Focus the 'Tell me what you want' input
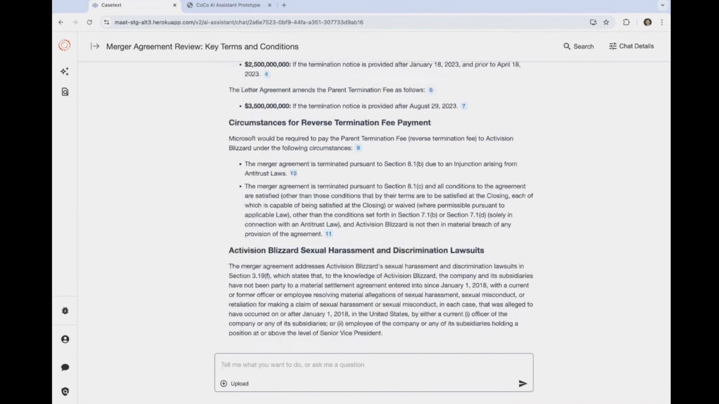Viewport: 719px width, 404px height. [374, 365]
